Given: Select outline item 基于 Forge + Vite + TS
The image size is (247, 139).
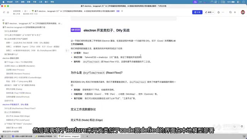Looking at the screenshot, I should click(18, 62).
